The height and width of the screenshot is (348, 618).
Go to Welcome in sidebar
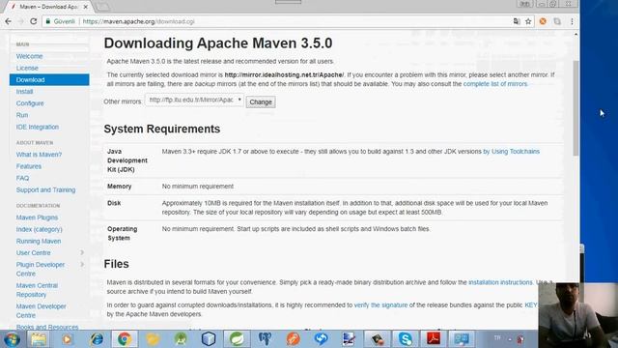point(29,56)
